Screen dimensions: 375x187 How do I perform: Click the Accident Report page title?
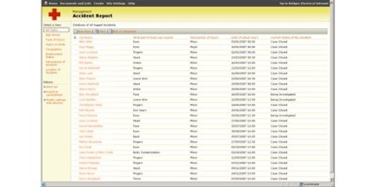coord(92,16)
